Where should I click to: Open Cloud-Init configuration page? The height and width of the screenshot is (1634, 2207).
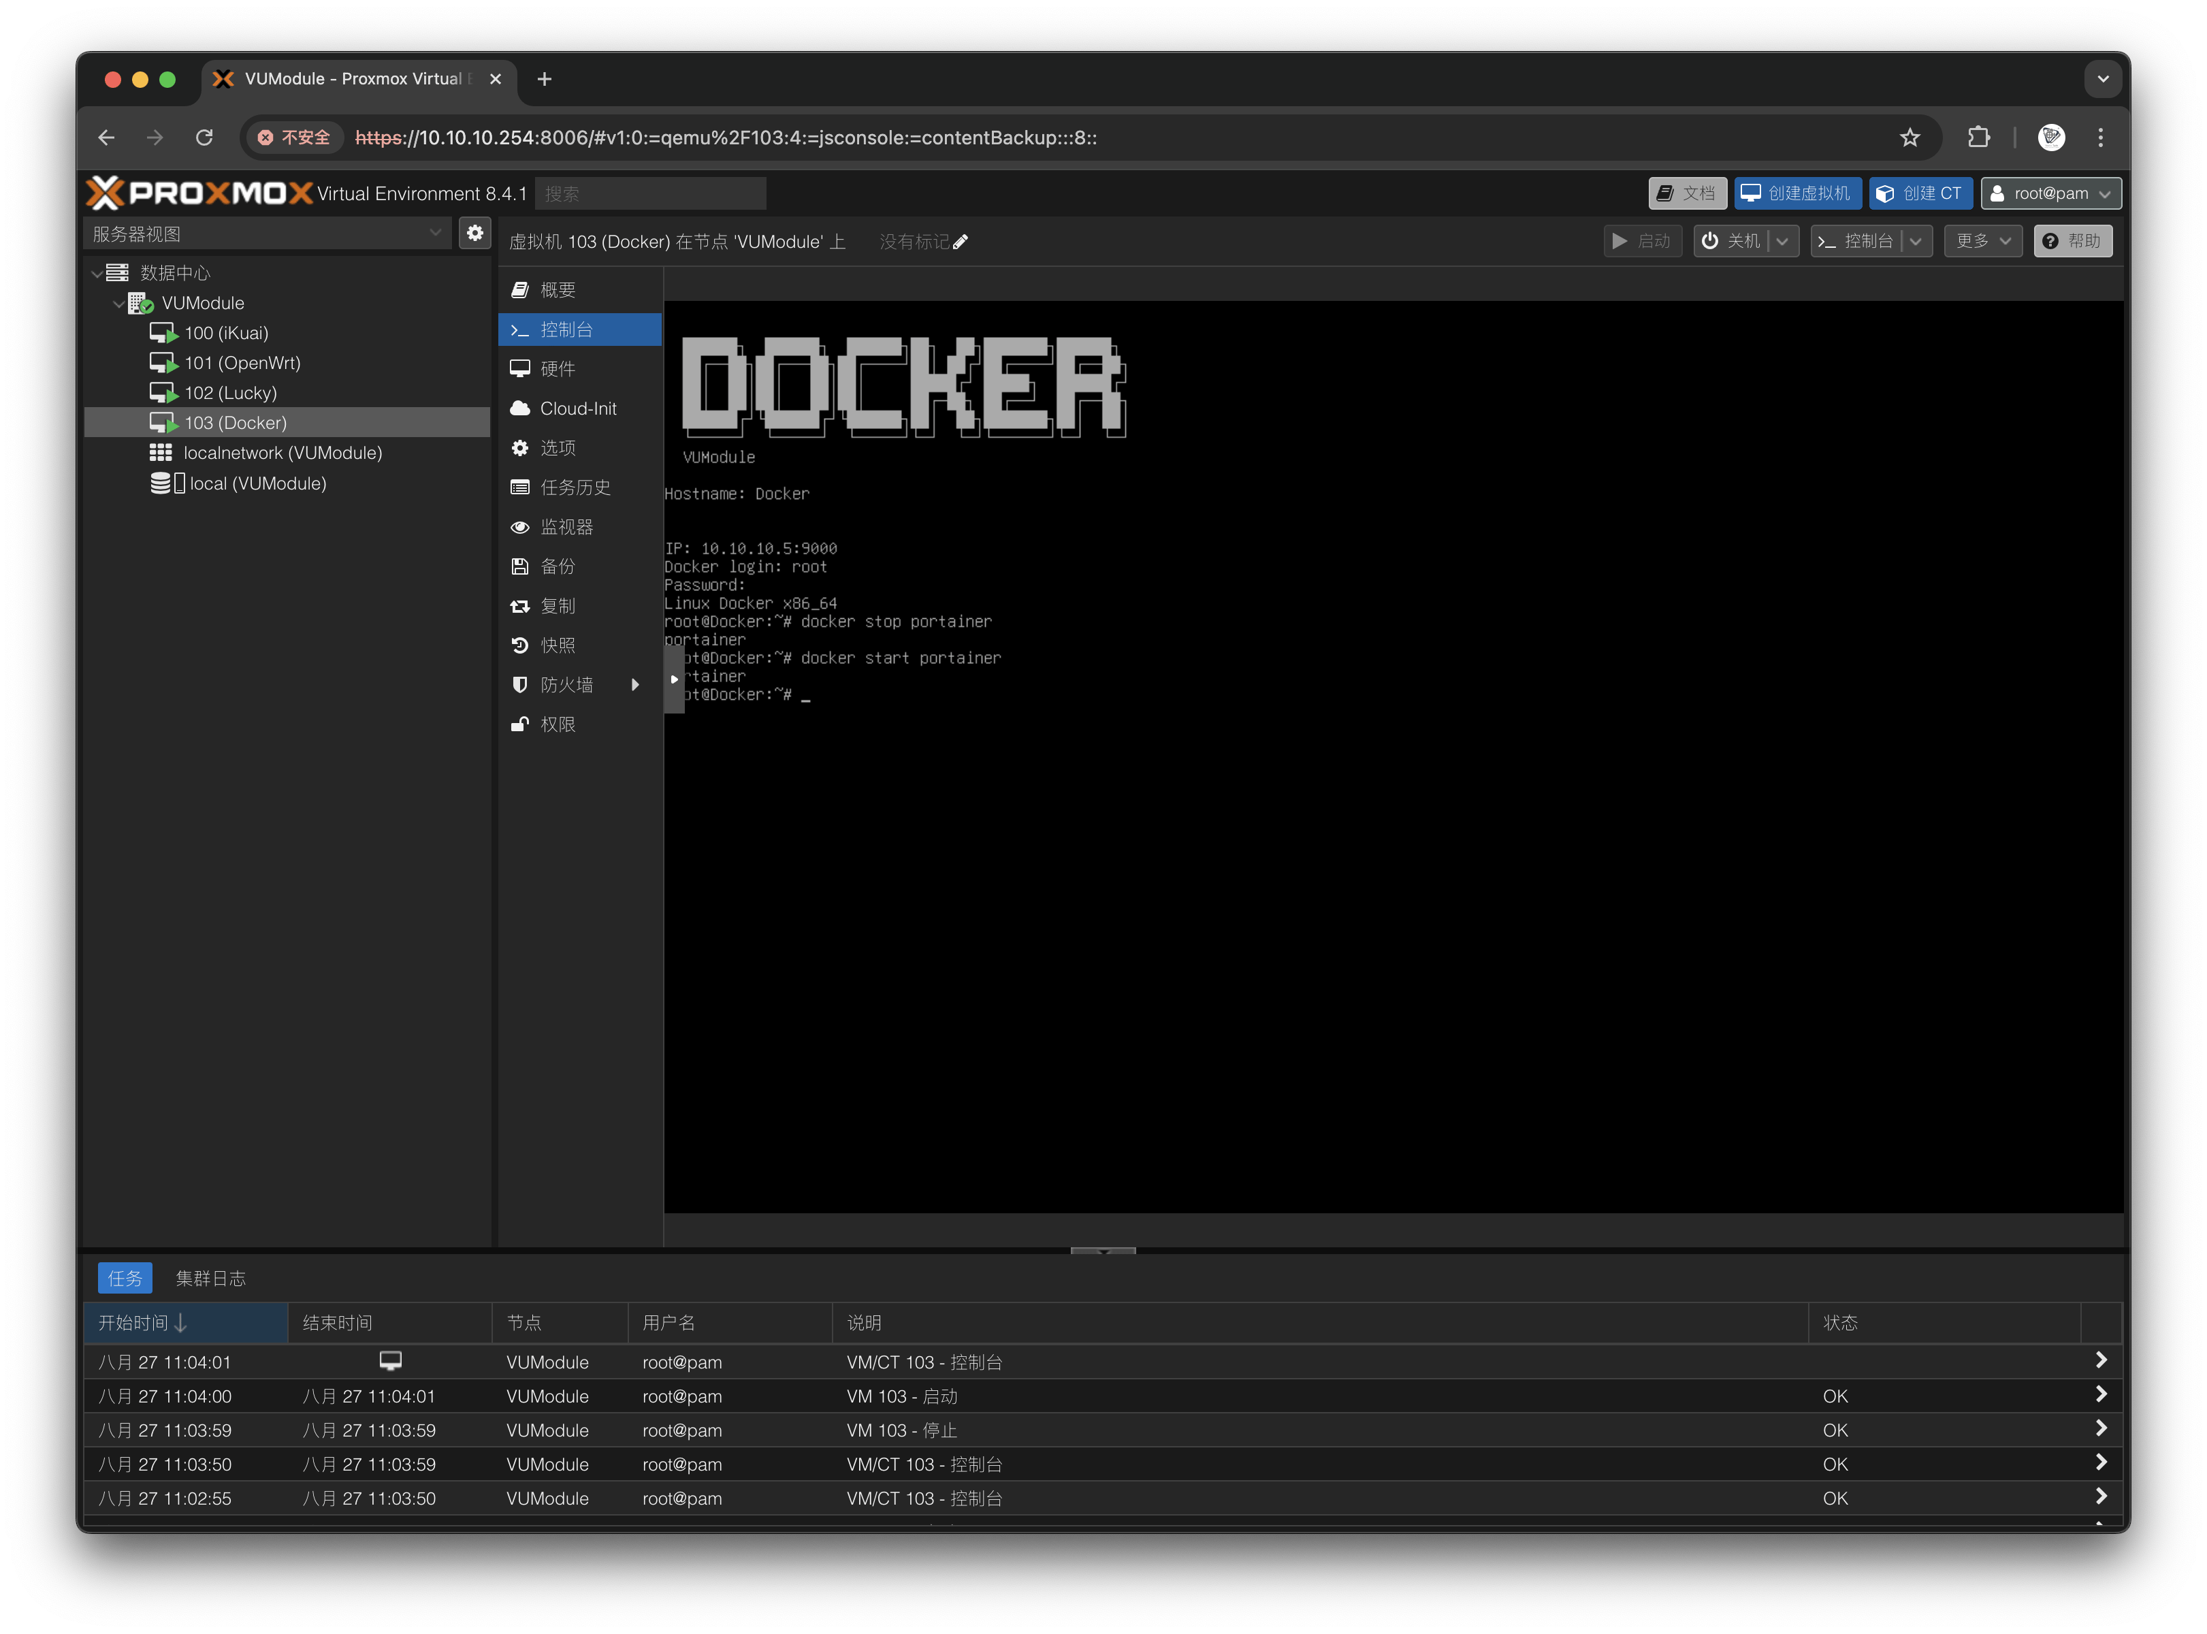click(577, 408)
